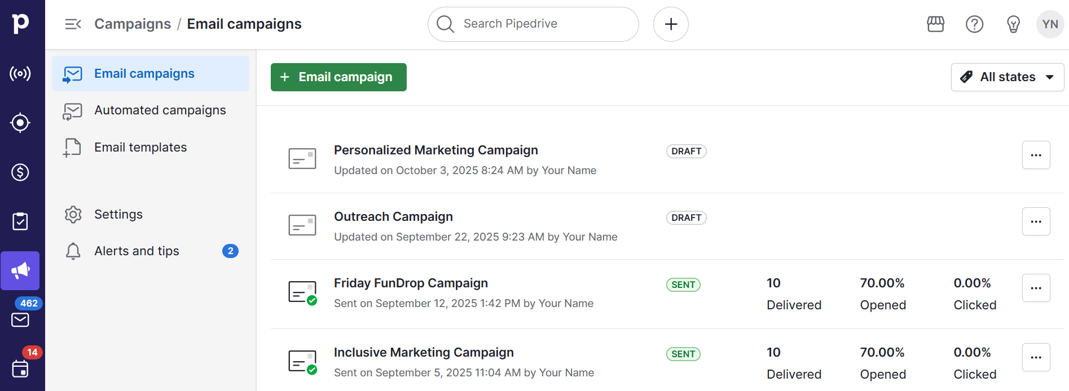Go to Automated campaigns section
This screenshot has width=1069, height=391.
160,110
